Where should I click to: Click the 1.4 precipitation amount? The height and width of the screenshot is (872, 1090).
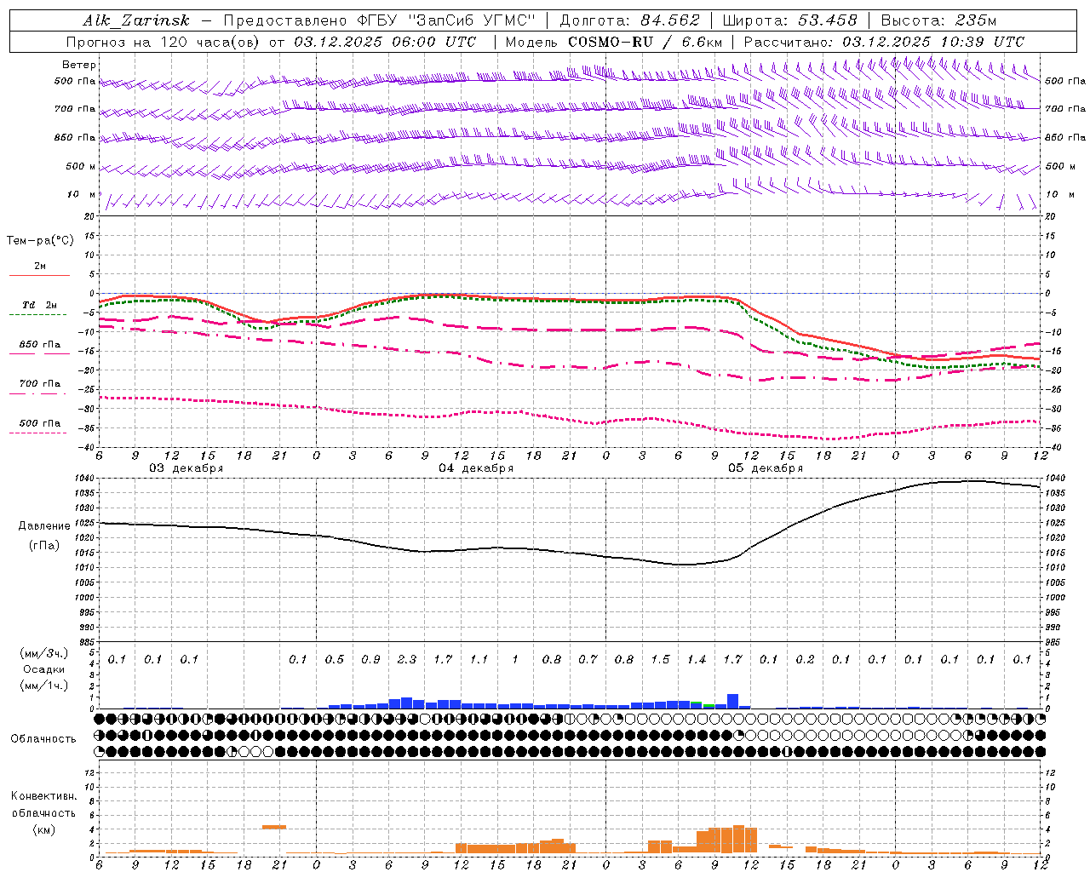click(x=697, y=659)
